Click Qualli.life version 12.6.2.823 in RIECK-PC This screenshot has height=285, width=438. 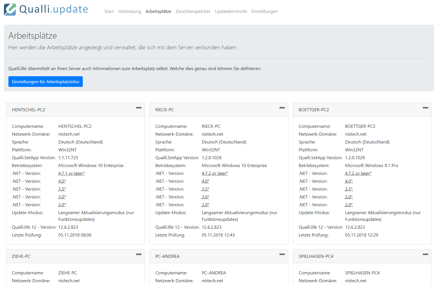coord(212,227)
